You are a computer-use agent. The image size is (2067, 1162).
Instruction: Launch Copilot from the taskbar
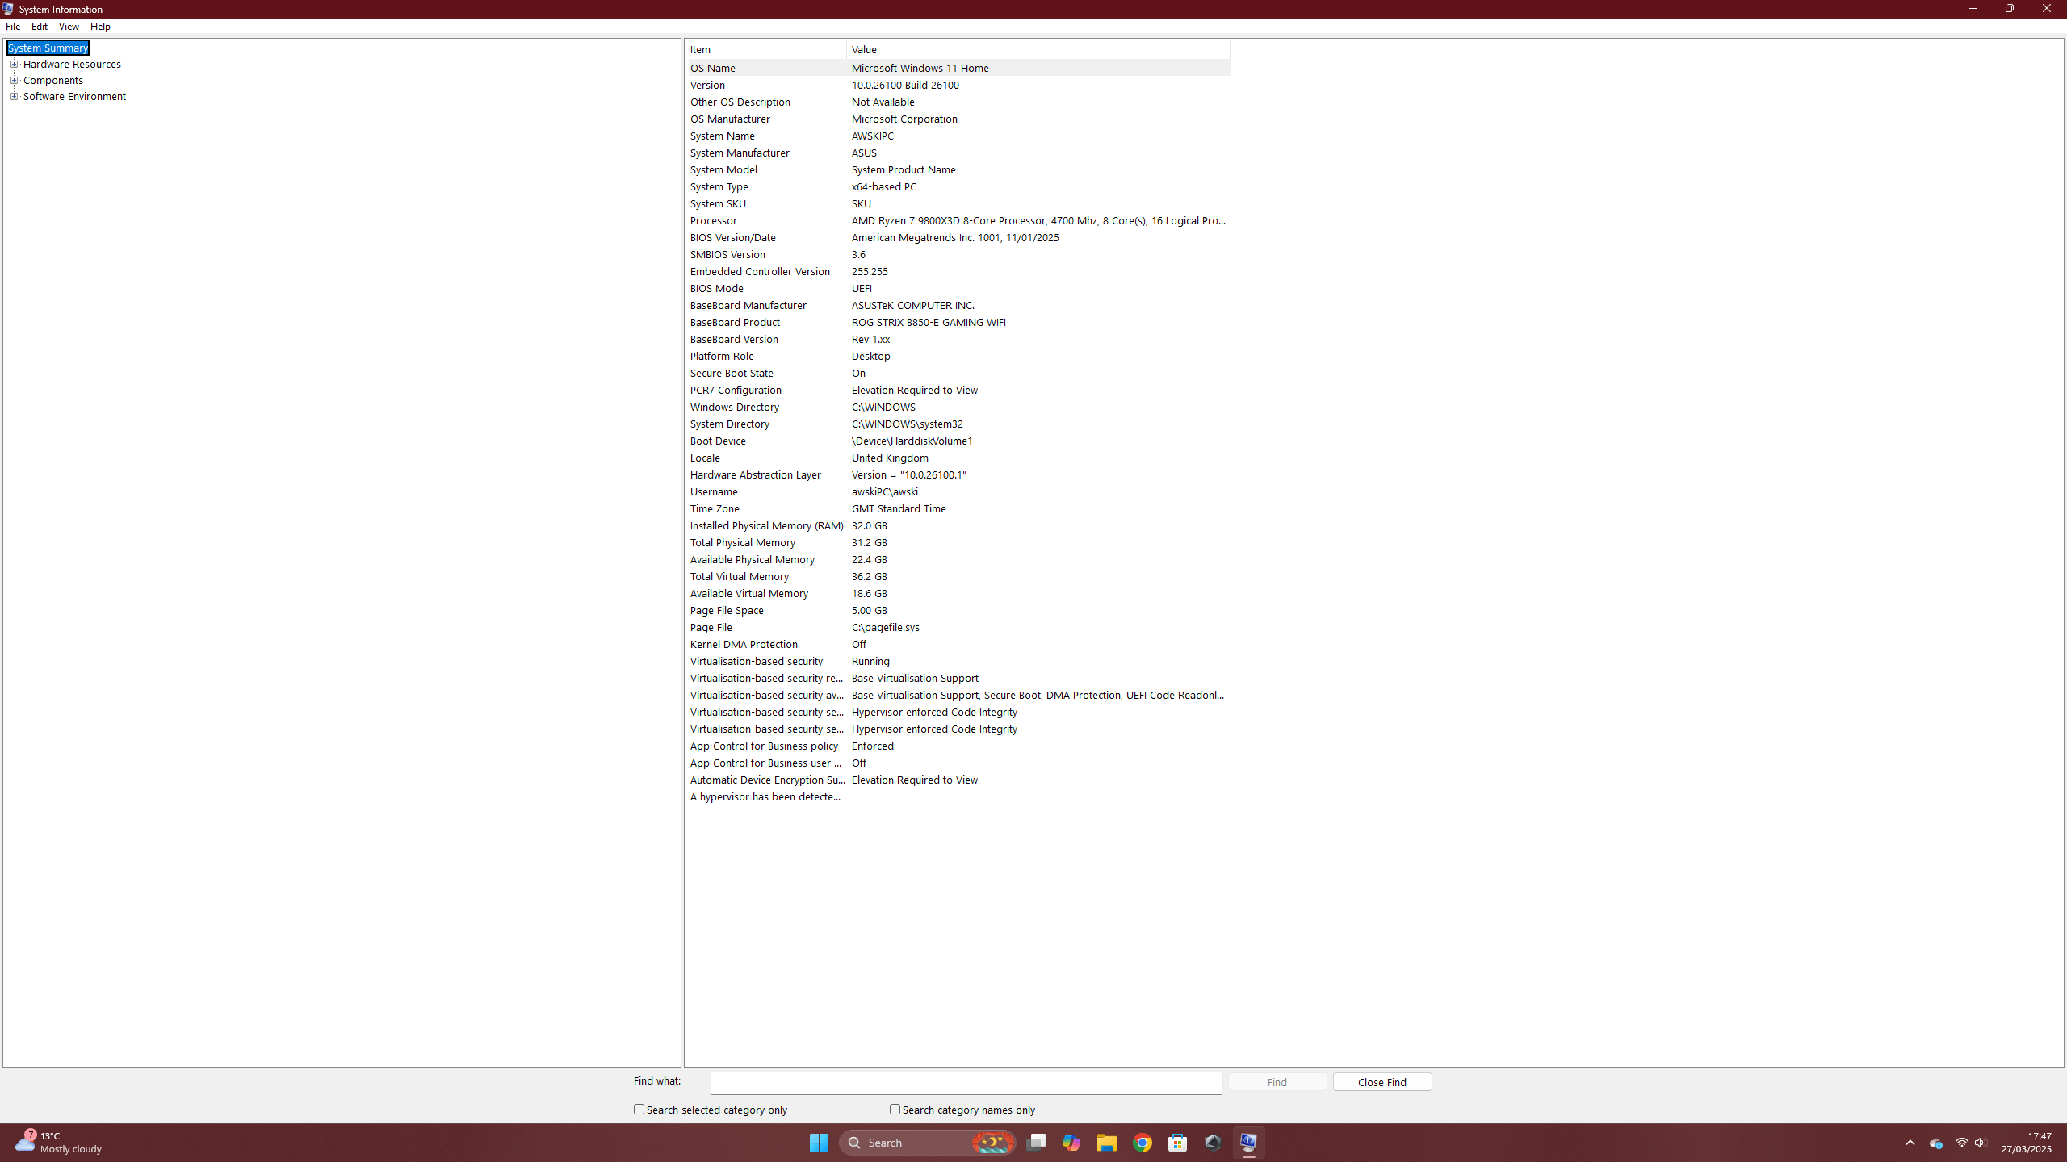pyautogui.click(x=1071, y=1143)
